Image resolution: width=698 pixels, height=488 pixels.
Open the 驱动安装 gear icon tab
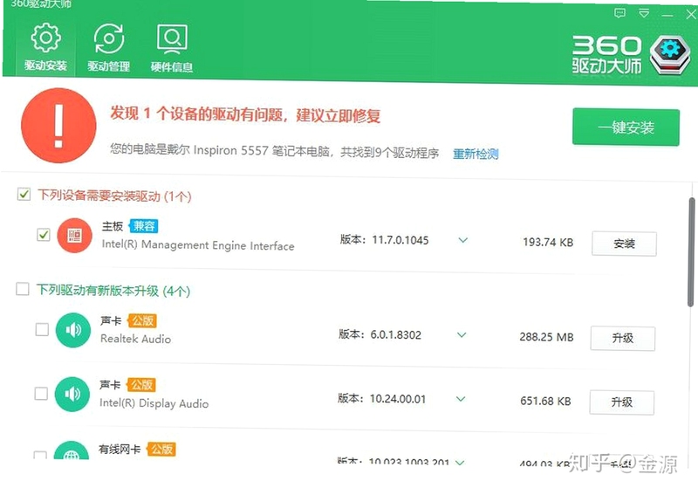(x=46, y=47)
